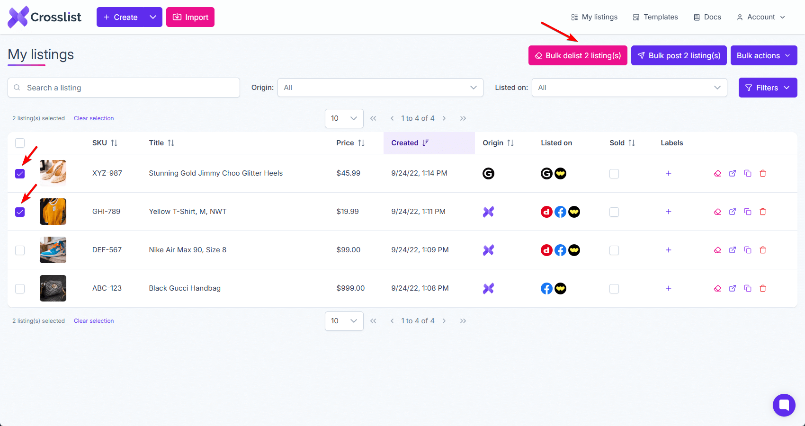Mark Nike Air Max 90 as sold

614,250
